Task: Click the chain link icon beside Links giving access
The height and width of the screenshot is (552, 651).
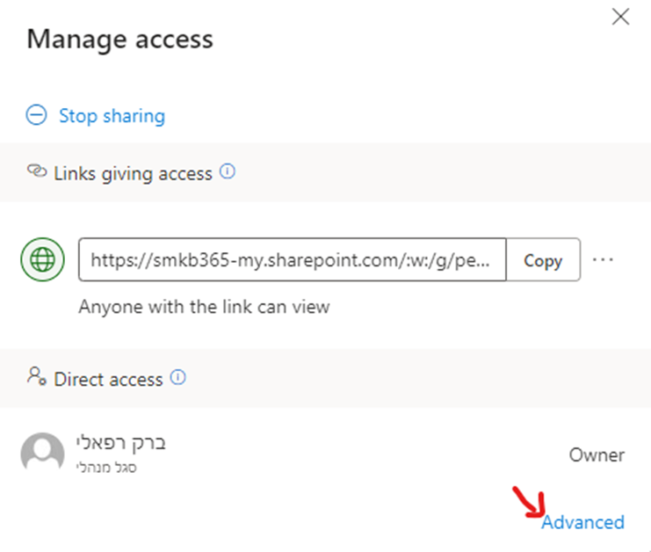Action: point(37,172)
